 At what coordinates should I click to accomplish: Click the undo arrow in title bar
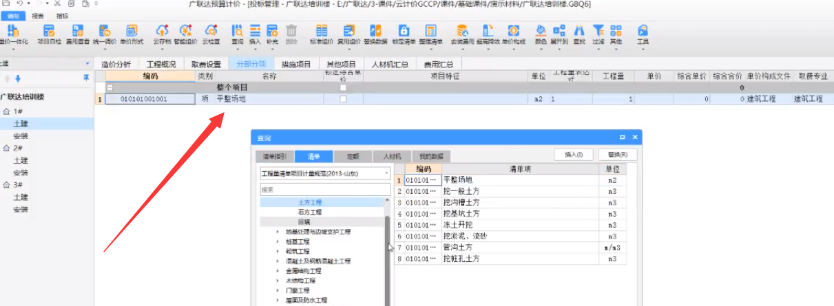[19, 4]
